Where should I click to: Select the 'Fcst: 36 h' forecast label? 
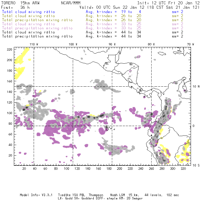point(15,7)
